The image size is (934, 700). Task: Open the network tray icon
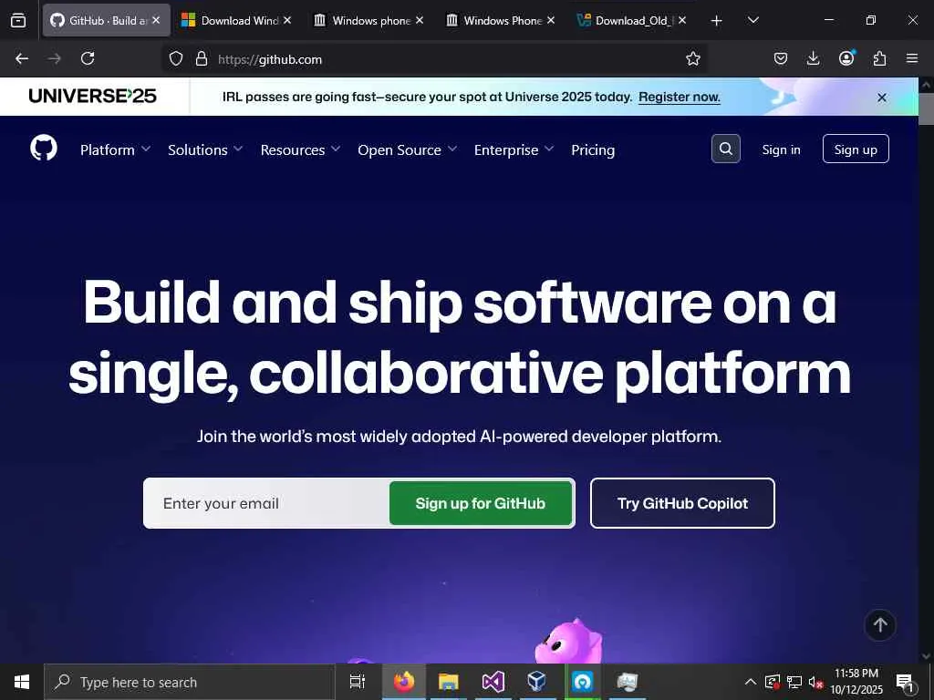click(x=794, y=682)
